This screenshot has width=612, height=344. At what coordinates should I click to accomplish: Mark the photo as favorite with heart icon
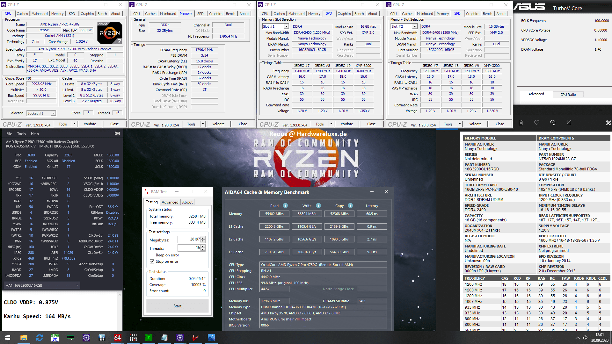[x=537, y=123]
